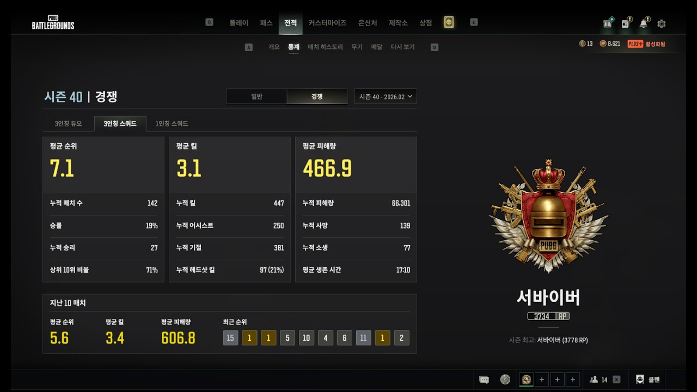
Task: Open the 플레이 menu
Action: click(x=239, y=23)
